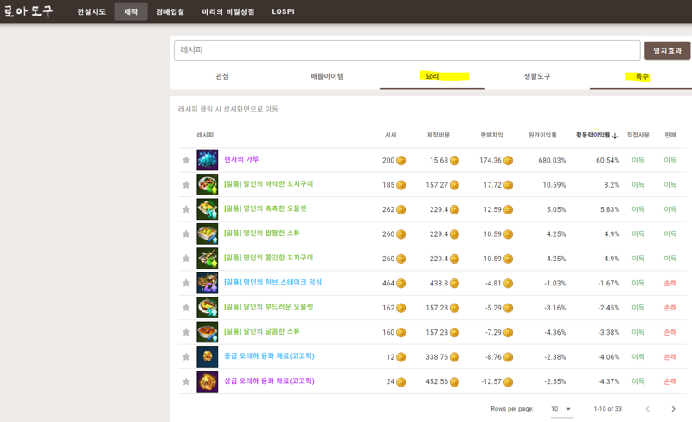The image size is (692, 422).
Task: Go to the next page arrow
Action: coord(673,409)
